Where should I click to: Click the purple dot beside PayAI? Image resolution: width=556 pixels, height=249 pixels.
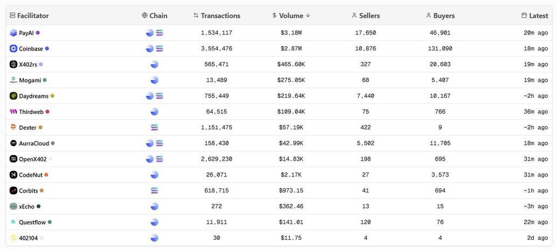38,33
